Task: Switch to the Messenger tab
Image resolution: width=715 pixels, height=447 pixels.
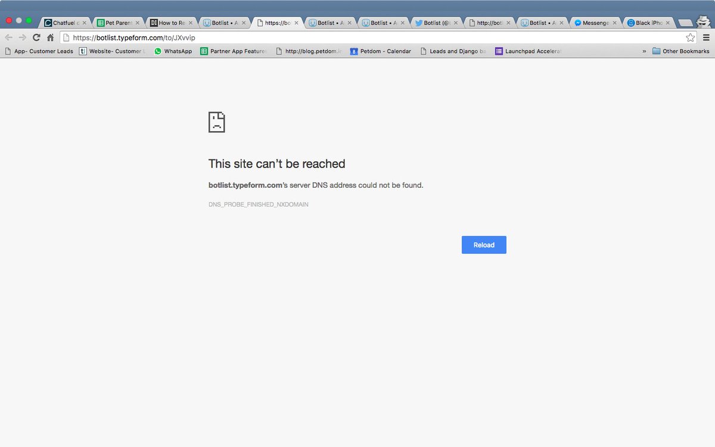Action: 596,23
